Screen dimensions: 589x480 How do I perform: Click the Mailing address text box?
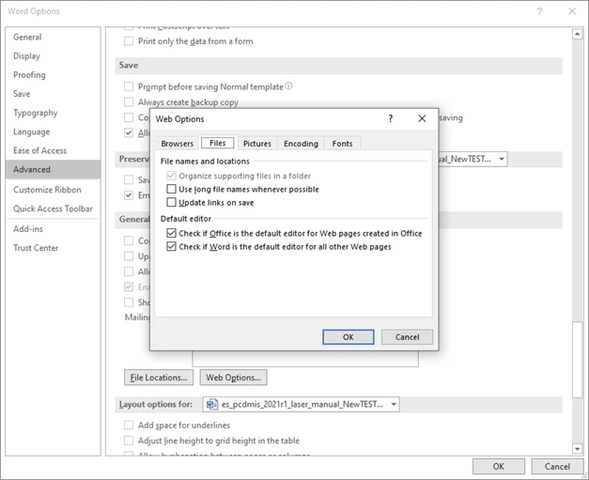pyautogui.click(x=305, y=359)
